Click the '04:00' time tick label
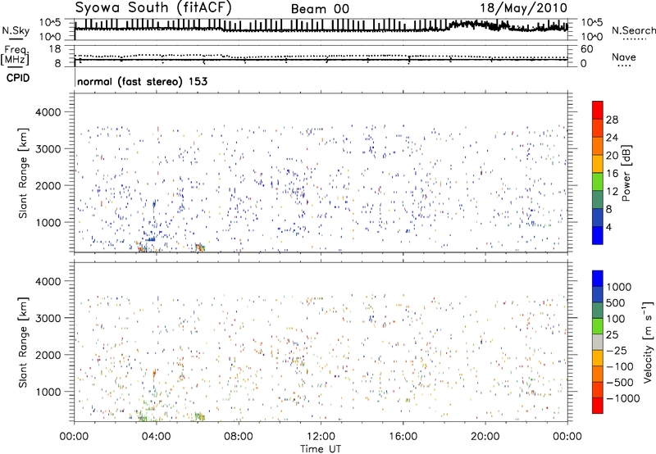 coord(156,437)
